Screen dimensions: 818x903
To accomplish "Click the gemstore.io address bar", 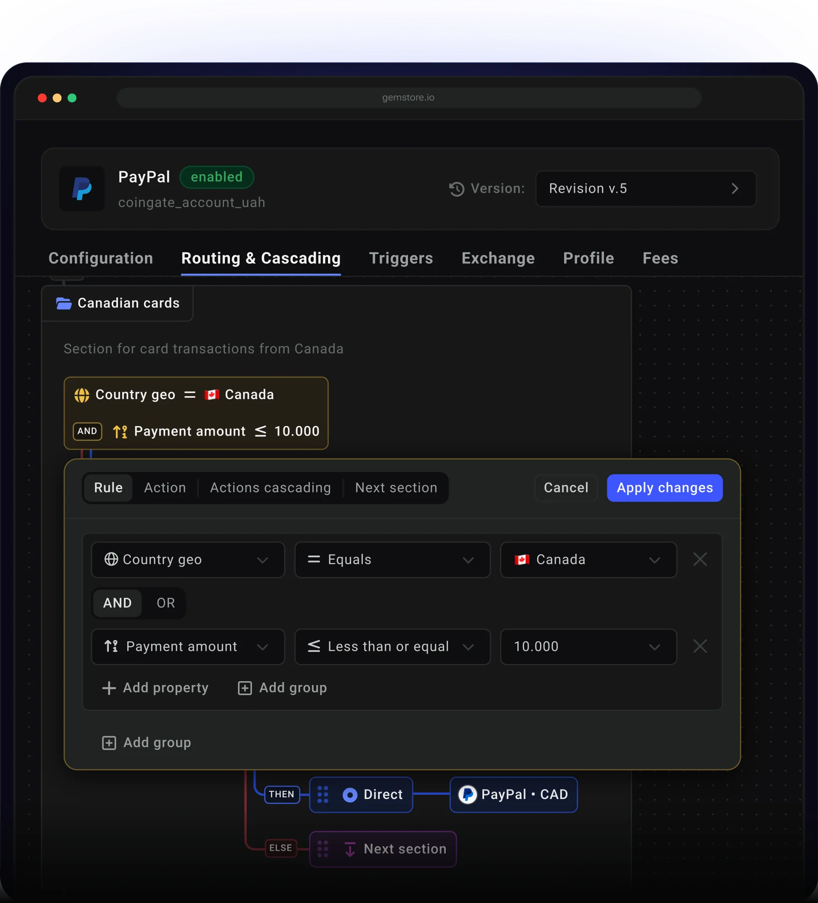I will tap(409, 98).
